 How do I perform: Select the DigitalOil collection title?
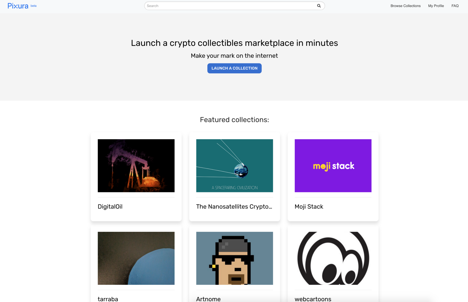(110, 207)
